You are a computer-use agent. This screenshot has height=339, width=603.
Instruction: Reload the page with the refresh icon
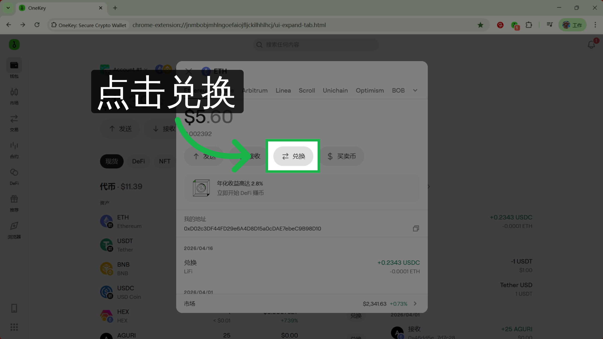37,25
